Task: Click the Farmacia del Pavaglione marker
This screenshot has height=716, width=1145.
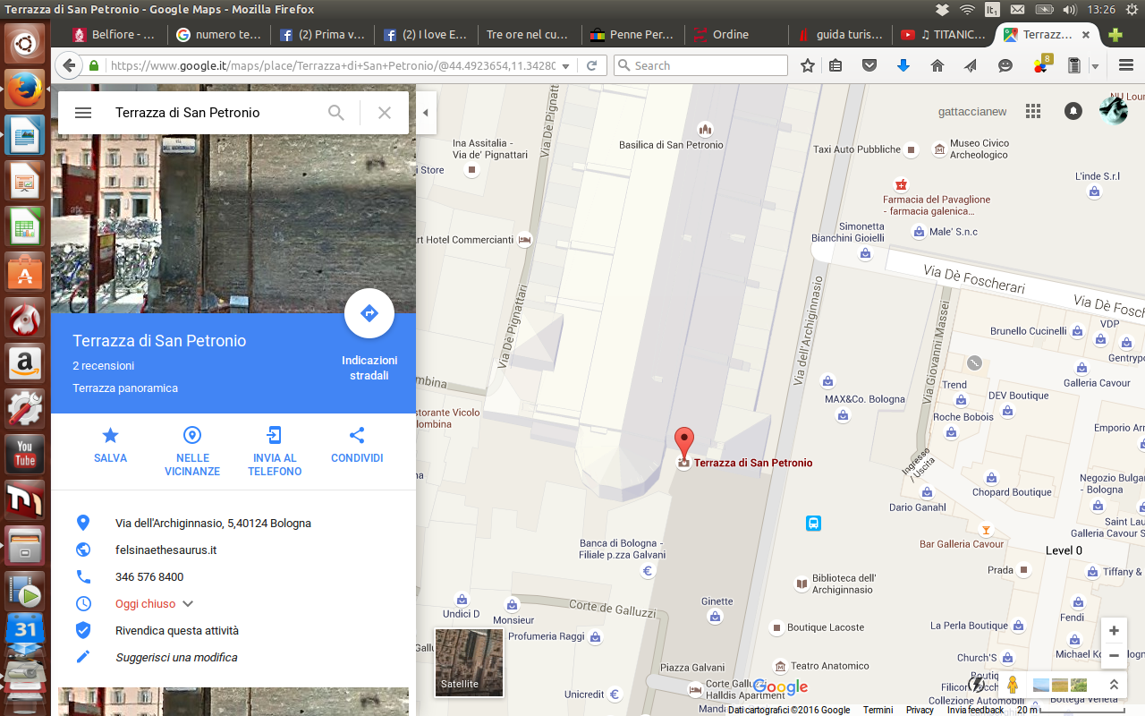Action: pos(902,183)
